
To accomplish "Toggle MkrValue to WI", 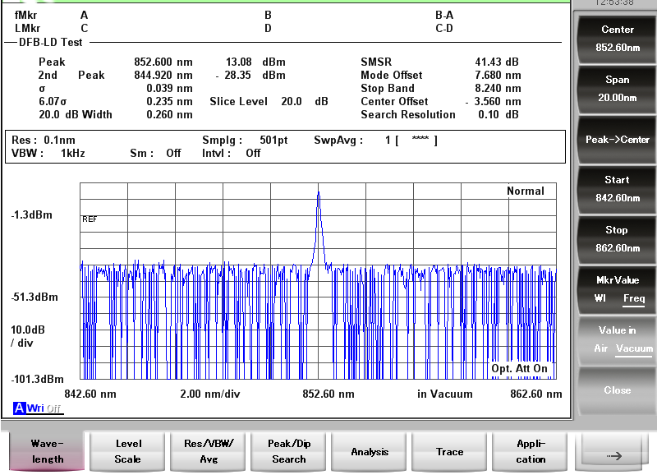I will pos(600,298).
